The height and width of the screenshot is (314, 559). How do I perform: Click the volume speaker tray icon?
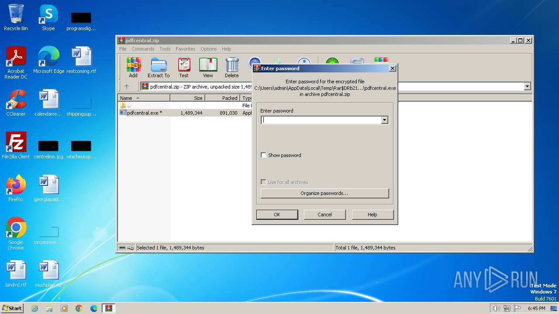pos(496,308)
